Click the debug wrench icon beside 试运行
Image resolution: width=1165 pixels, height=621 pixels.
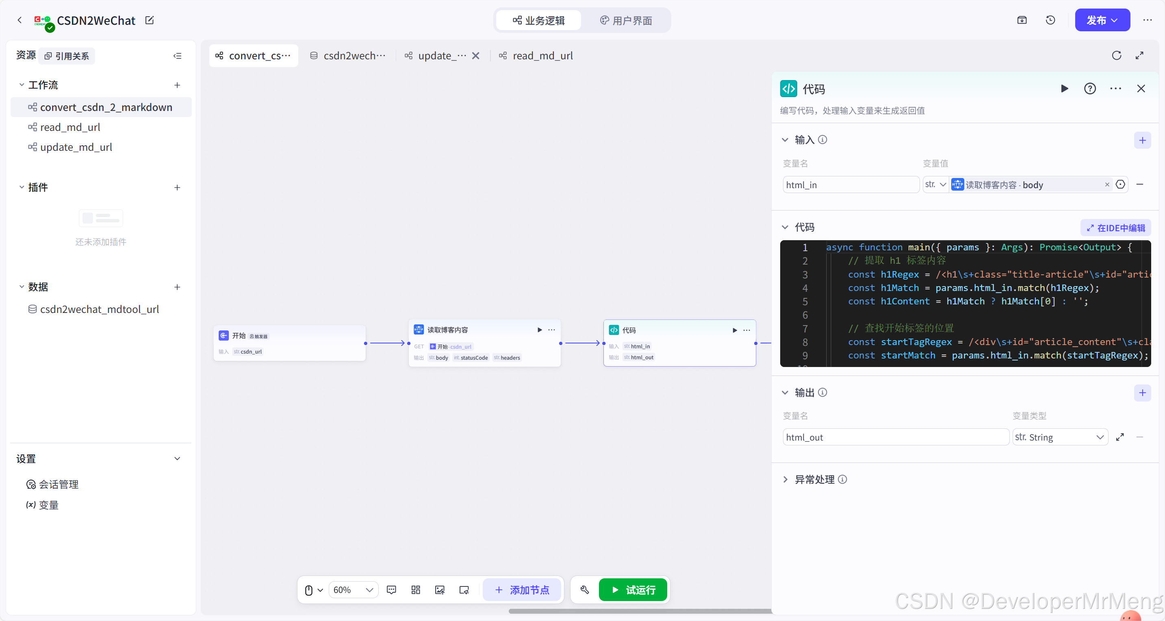[x=584, y=590]
